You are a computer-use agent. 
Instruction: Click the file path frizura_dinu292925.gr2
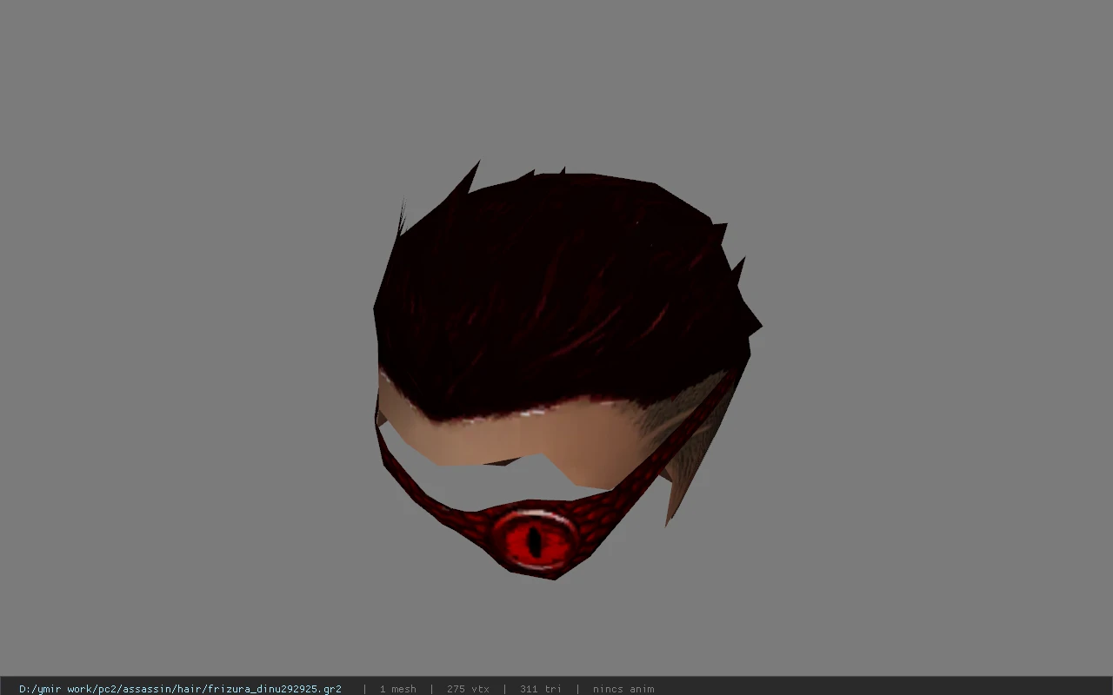coord(180,689)
